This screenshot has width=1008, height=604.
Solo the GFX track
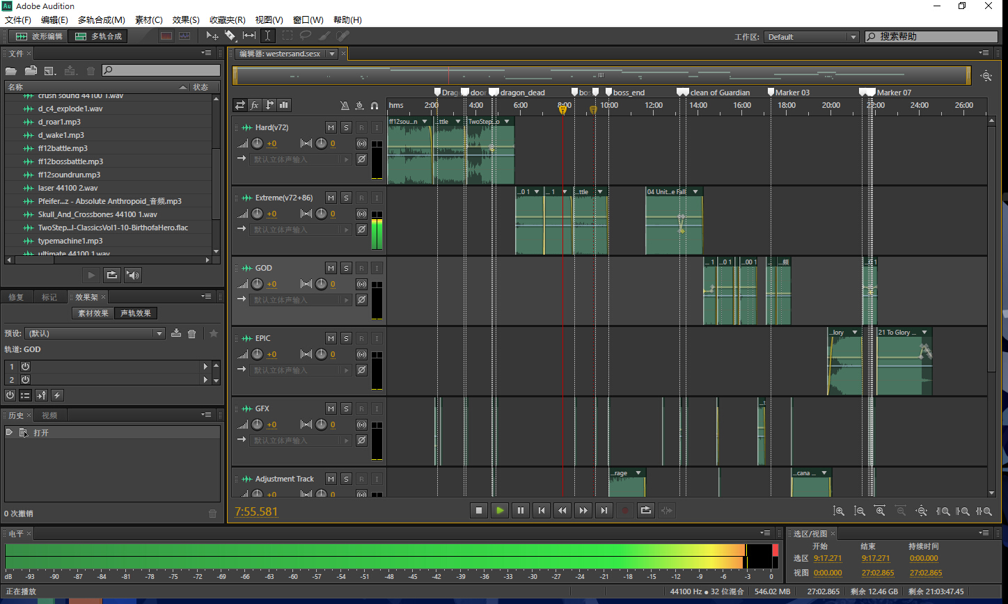coord(346,408)
